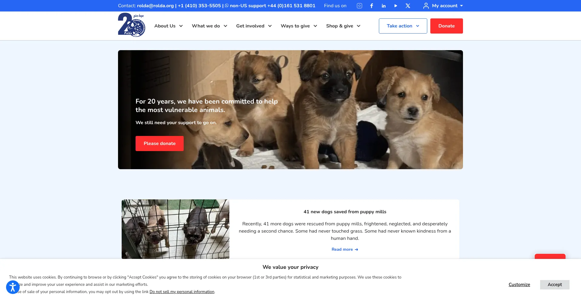This screenshot has height=300, width=581.
Task: Click the red Donate button in the header
Action: pyautogui.click(x=447, y=26)
